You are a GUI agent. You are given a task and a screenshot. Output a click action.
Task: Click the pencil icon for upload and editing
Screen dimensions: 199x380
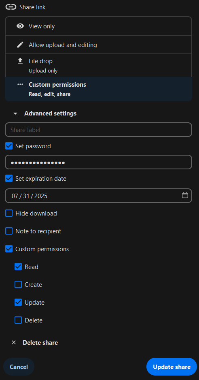click(20, 45)
